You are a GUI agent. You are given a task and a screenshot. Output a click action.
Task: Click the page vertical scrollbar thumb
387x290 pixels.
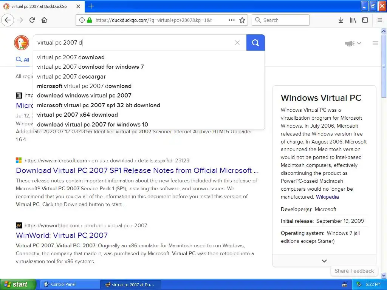[x=384, y=66]
